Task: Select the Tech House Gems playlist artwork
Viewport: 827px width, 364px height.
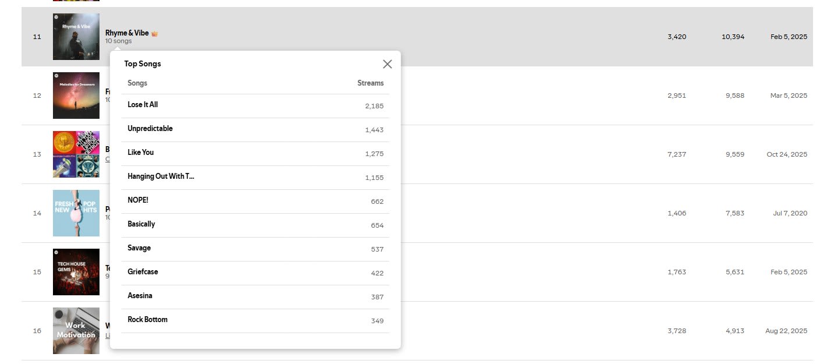Action: [76, 272]
